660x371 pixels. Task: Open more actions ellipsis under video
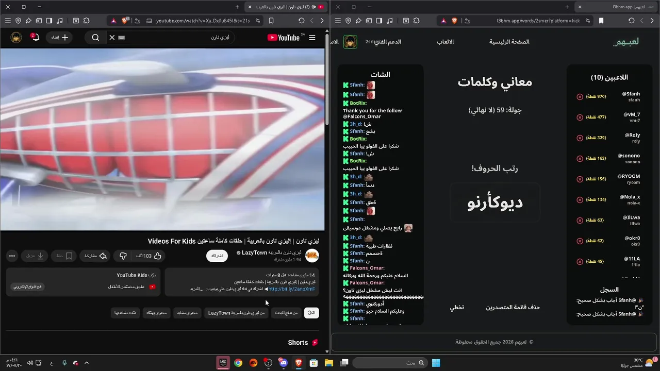pos(12,256)
